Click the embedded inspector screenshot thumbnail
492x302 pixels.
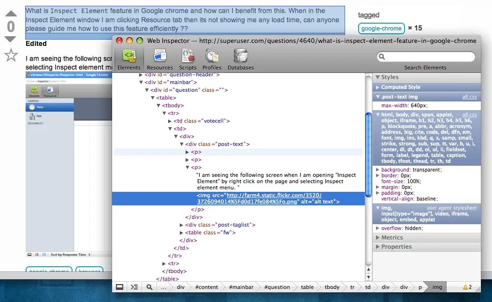coord(69,165)
